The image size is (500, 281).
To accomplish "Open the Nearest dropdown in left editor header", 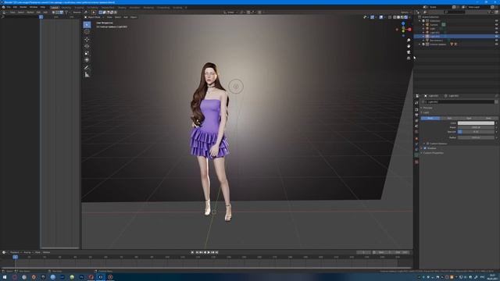I will tap(77, 12).
